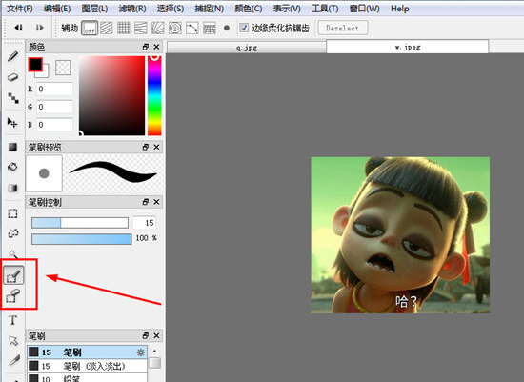Click the Undo arrow in toolbar
This screenshot has width=524, height=382.
[x=18, y=28]
